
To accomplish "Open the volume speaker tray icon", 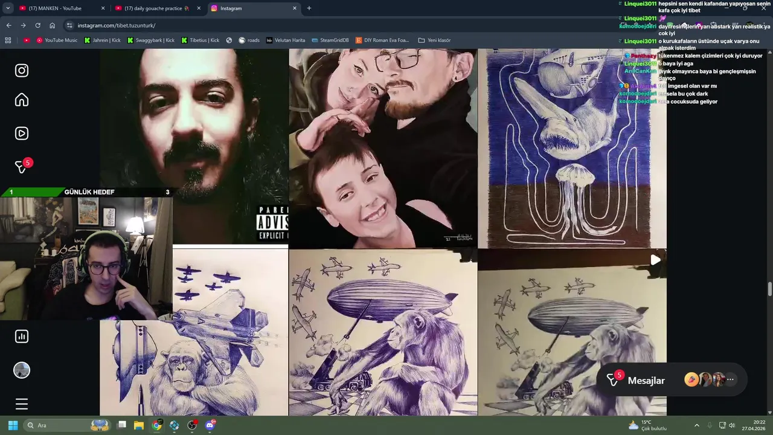I will point(732,425).
